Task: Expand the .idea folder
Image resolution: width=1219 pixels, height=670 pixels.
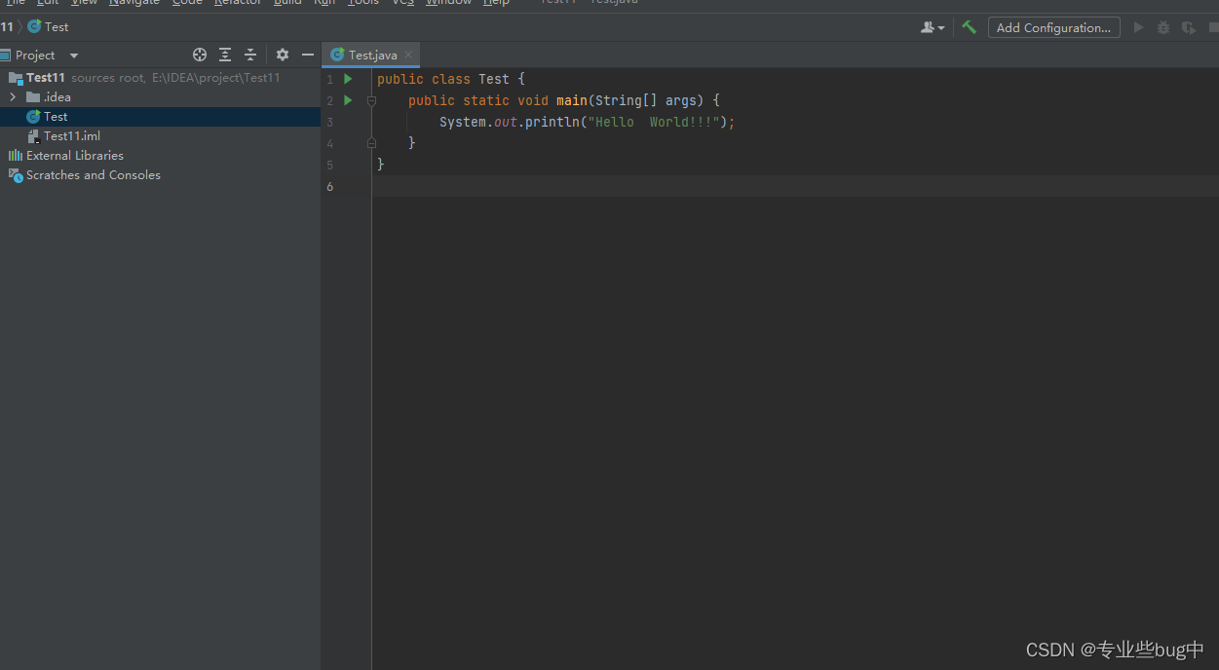Action: coord(13,97)
